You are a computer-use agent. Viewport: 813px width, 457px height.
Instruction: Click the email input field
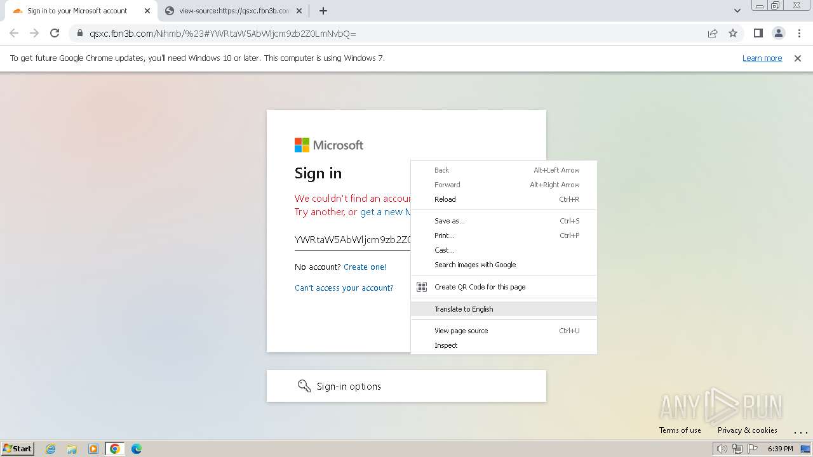353,239
